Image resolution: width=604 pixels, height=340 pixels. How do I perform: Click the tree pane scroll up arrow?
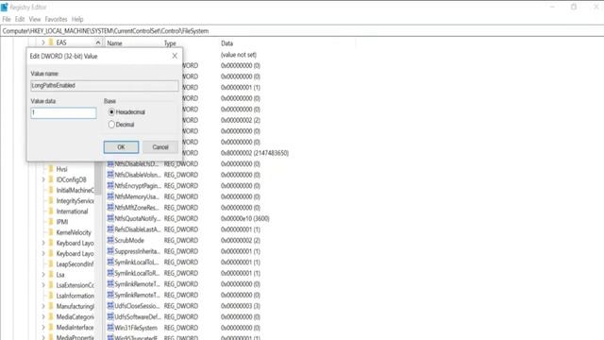98,42
